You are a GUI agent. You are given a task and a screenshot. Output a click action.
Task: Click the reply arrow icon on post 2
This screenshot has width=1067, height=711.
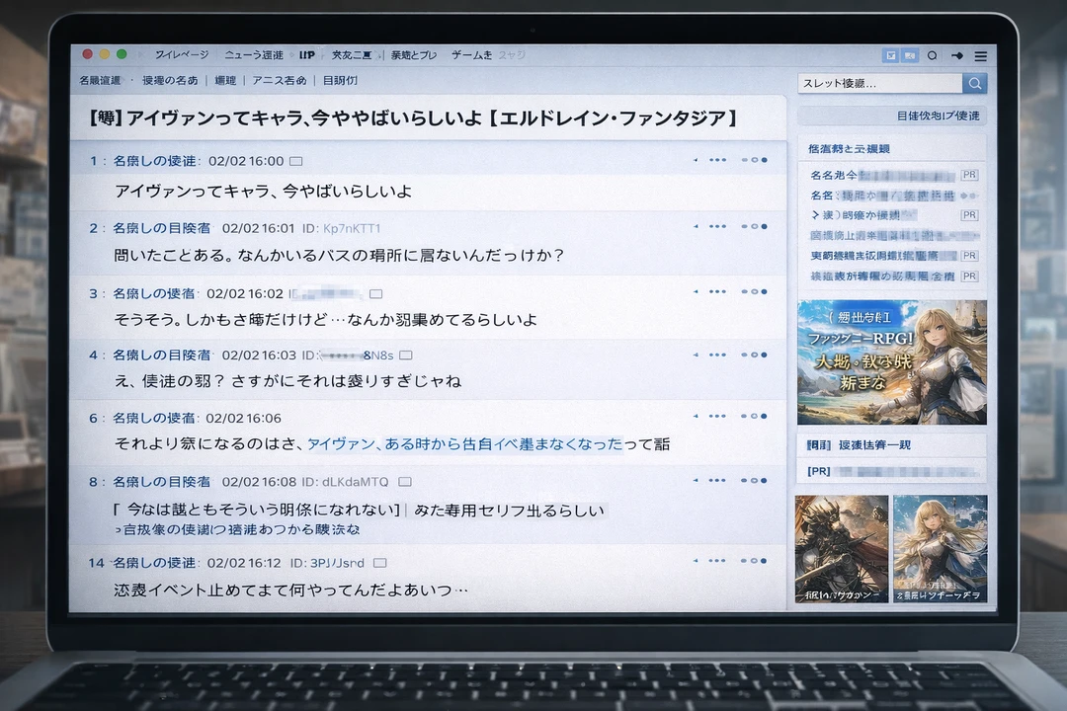pyautogui.click(x=696, y=227)
